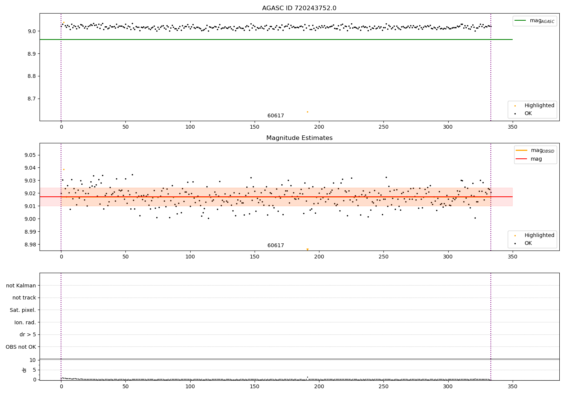Viewport: 565px width, 395px height.
Task: Click the AGASC ID 720243752.0 title
Action: pyautogui.click(x=299, y=8)
